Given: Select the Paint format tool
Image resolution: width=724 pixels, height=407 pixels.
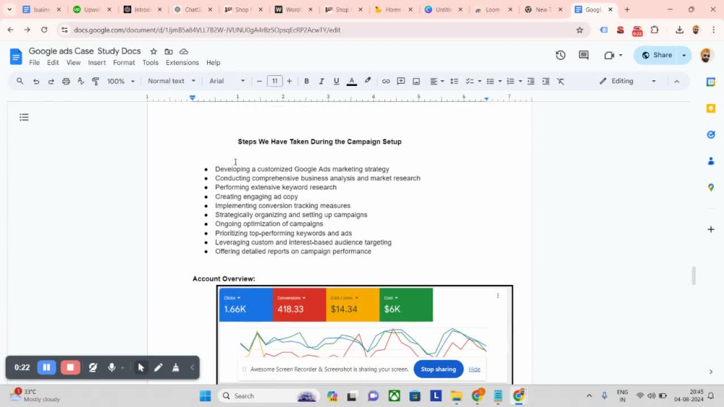Looking at the screenshot, I should point(96,81).
